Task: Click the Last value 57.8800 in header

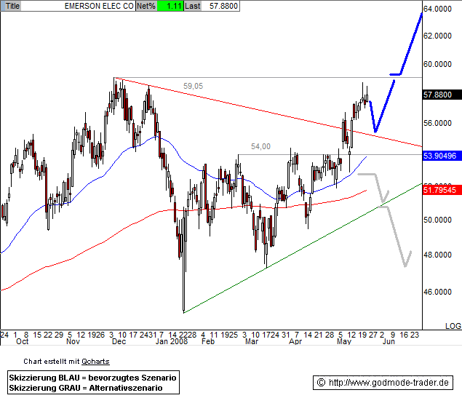Action: pos(223,6)
